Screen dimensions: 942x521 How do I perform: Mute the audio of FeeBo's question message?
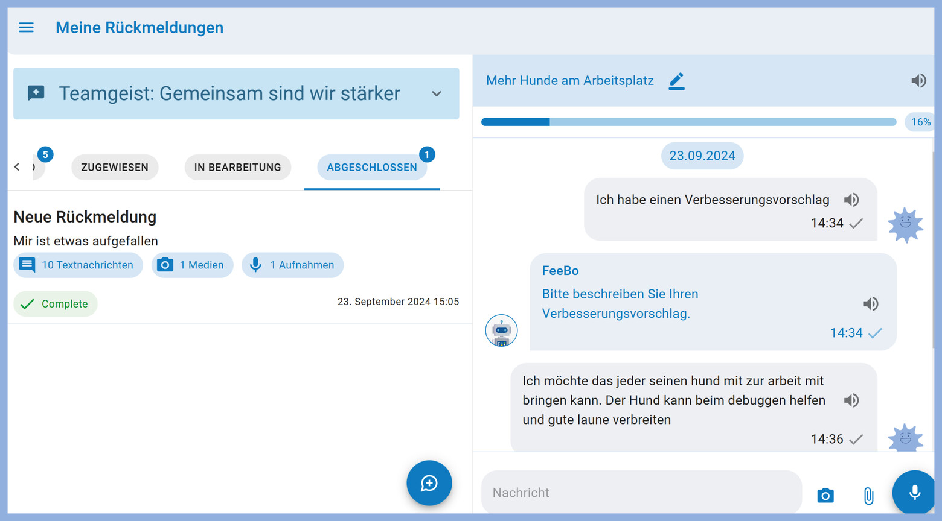[x=871, y=304]
